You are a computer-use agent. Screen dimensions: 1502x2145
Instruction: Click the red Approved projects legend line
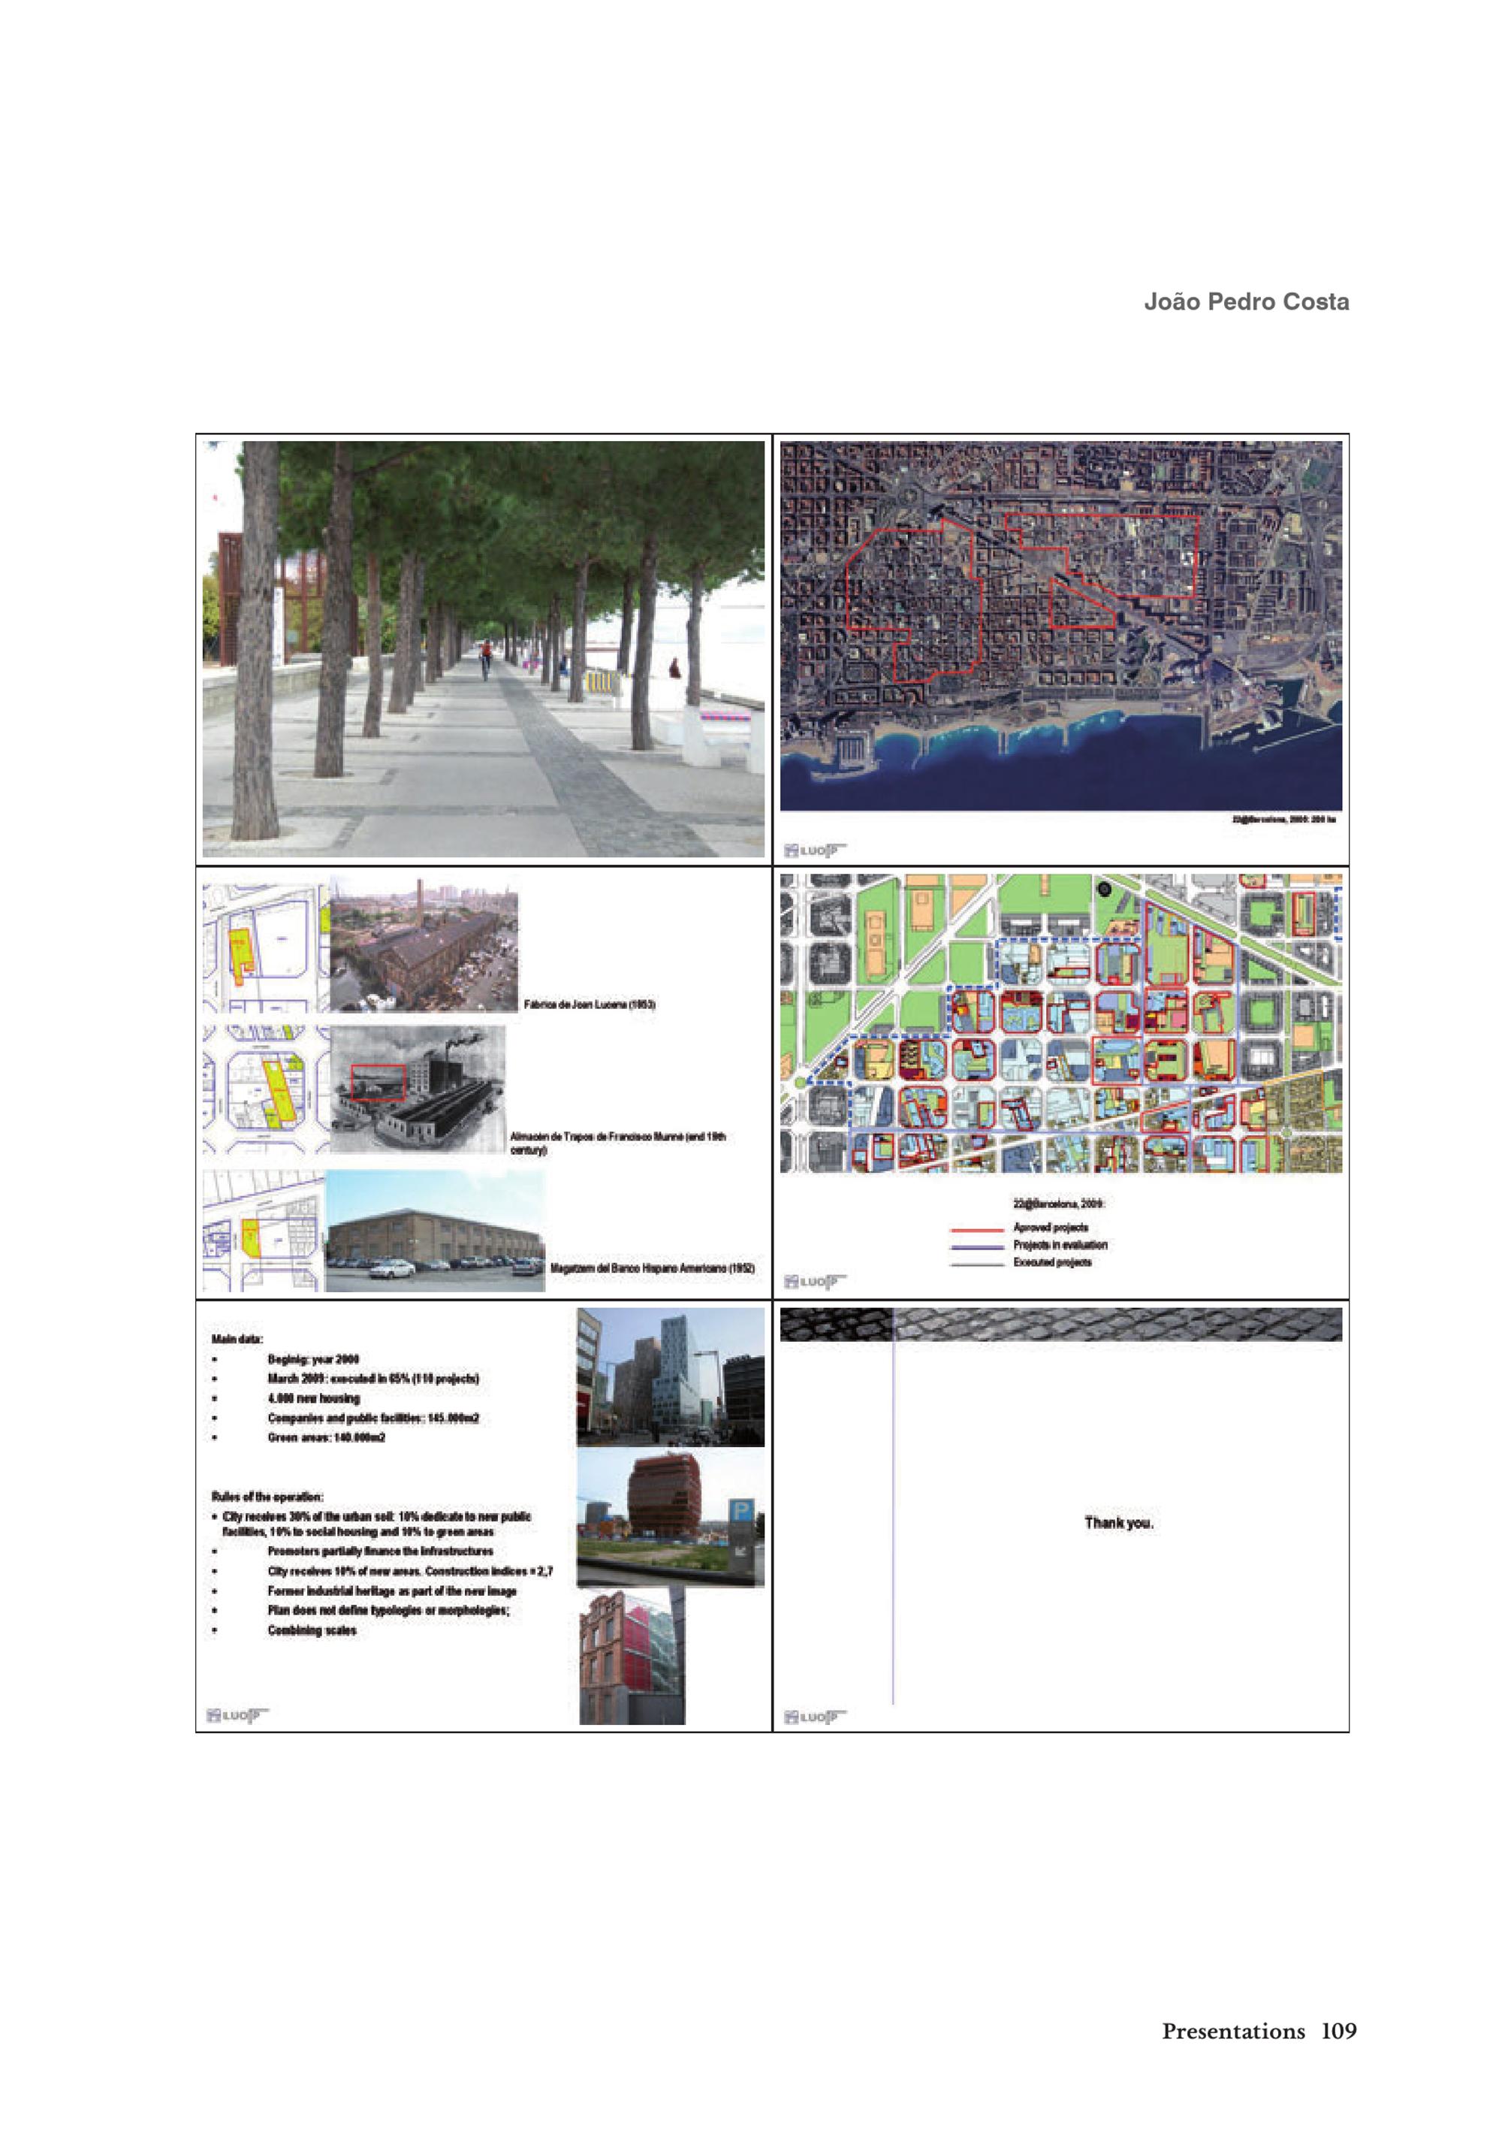pyautogui.click(x=976, y=1229)
